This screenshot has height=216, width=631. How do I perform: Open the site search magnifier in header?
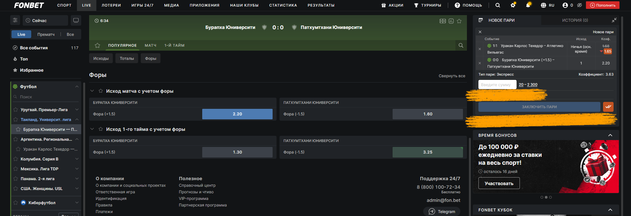[x=498, y=5]
